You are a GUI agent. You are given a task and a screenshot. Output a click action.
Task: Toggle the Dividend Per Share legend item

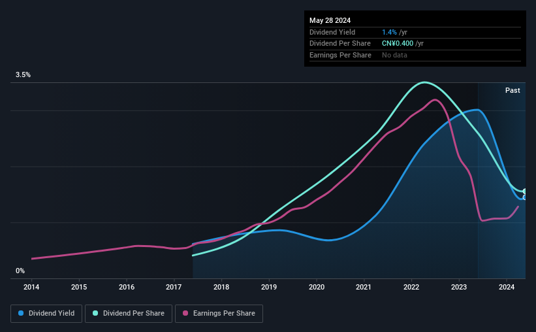pos(133,314)
